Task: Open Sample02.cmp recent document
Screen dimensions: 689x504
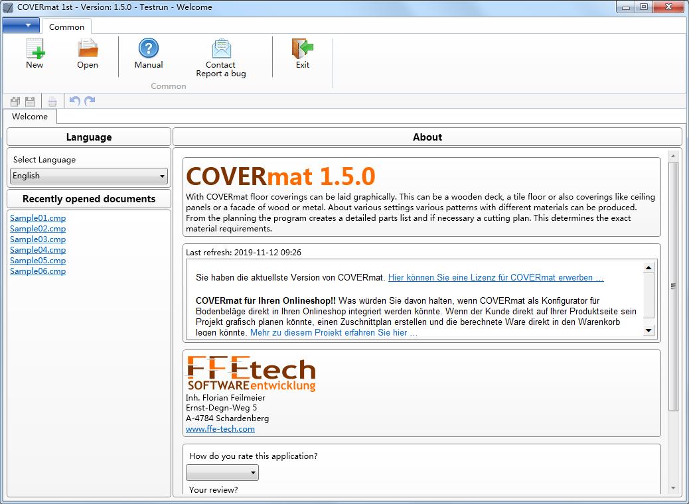Action: coord(38,228)
